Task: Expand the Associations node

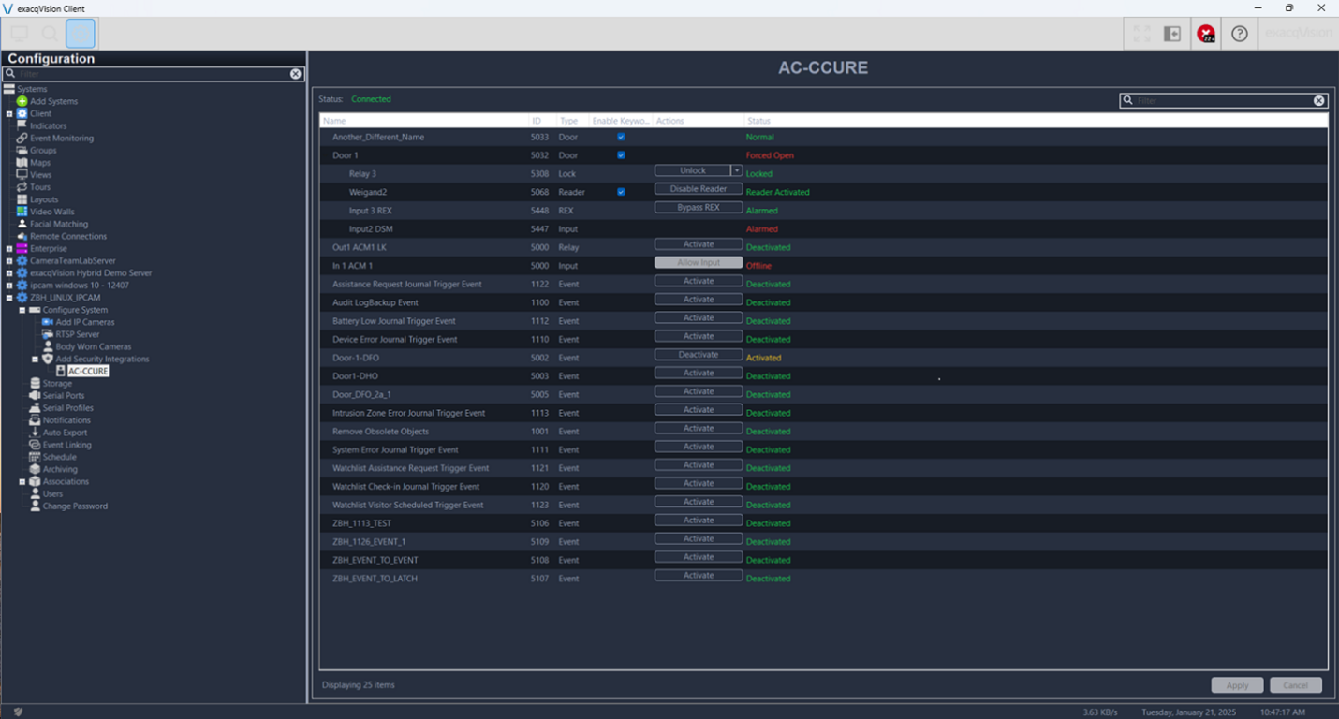Action: coord(22,482)
